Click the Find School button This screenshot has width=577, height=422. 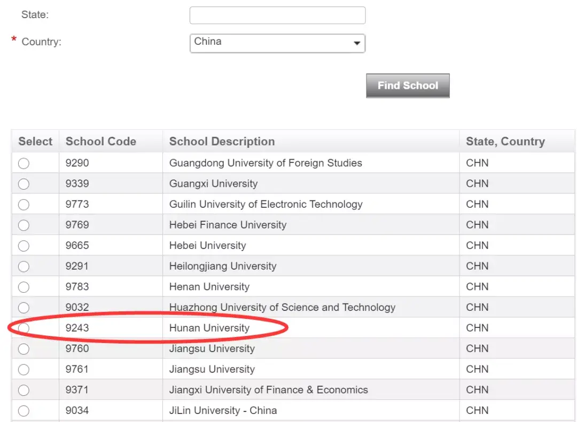coord(408,85)
